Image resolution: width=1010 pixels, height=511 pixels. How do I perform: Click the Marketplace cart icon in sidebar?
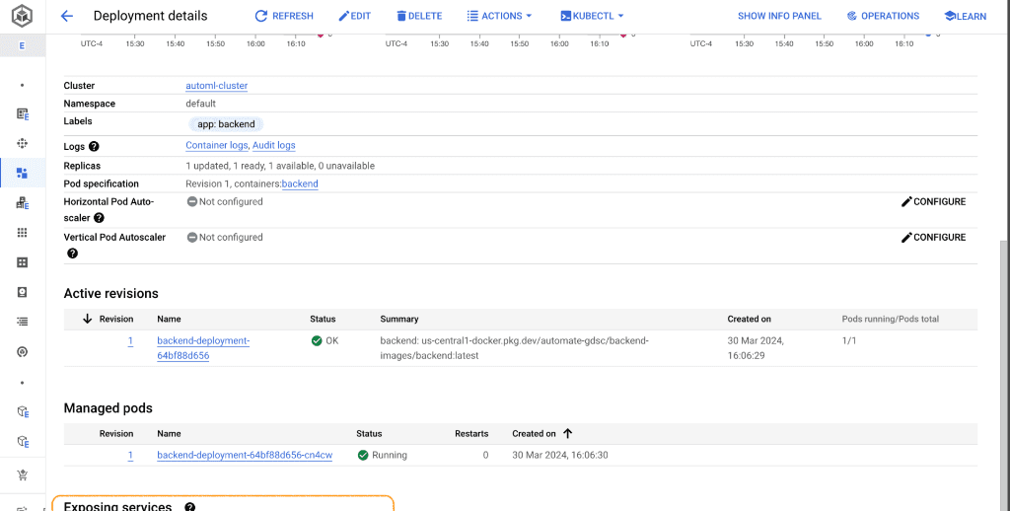click(x=22, y=474)
